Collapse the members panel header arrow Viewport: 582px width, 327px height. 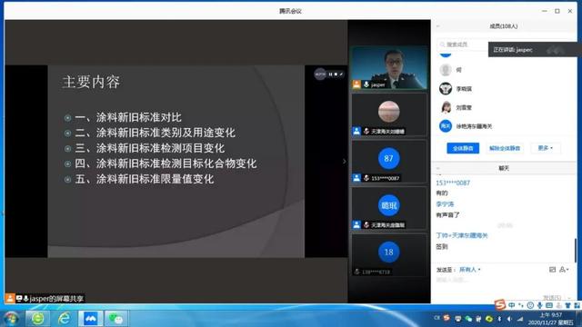(438, 26)
